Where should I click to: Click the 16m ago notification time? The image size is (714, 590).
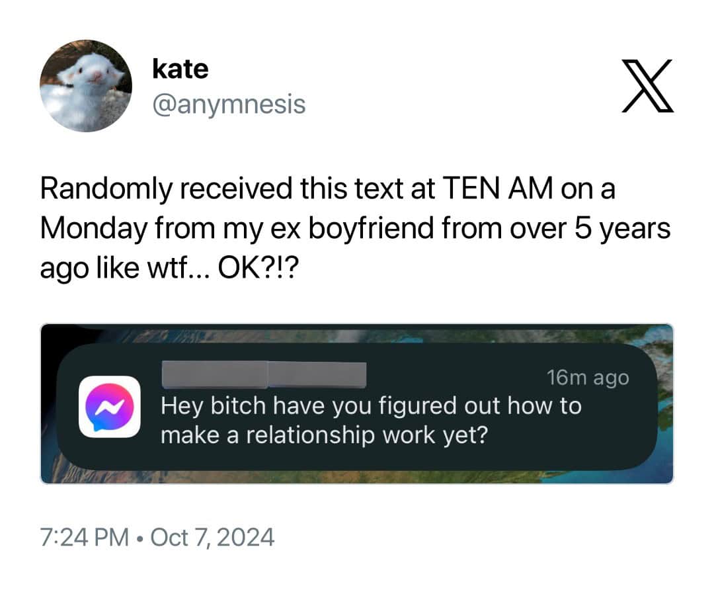[588, 378]
